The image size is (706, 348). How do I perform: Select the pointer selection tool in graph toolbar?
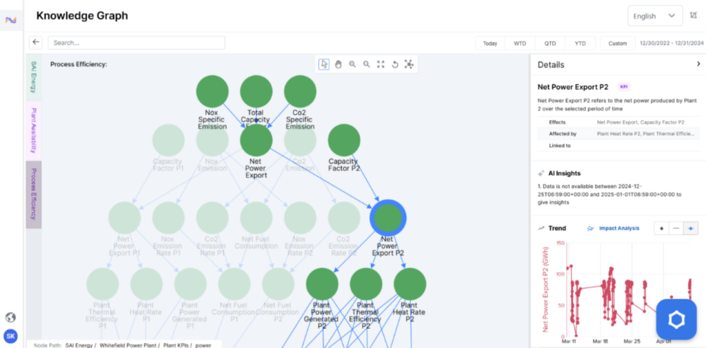(x=324, y=64)
